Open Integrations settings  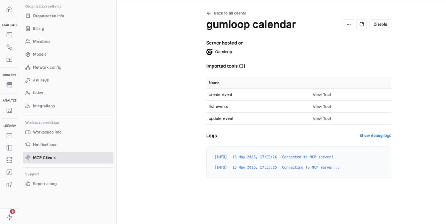click(x=68, y=106)
